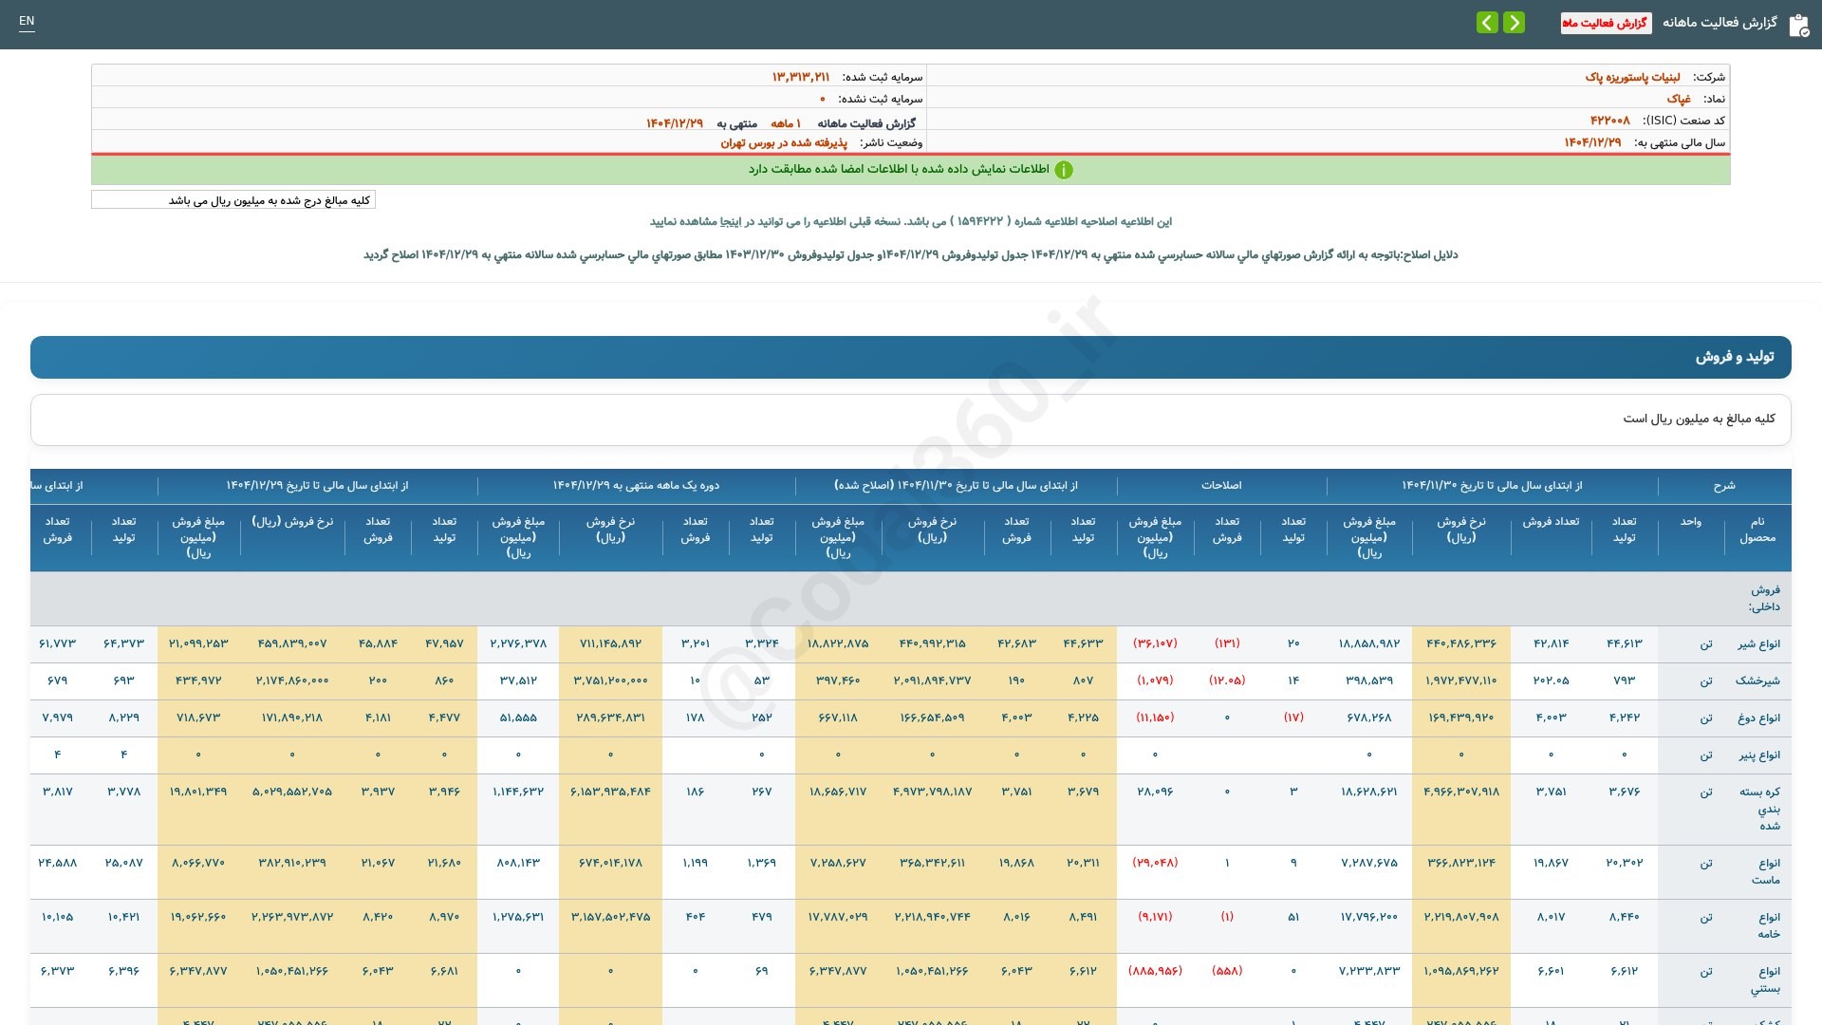1822x1025 pixels.
Task: Click yogurt sales amount ۷,۲۸۷,۶۷۵
Action: pos(1368,863)
